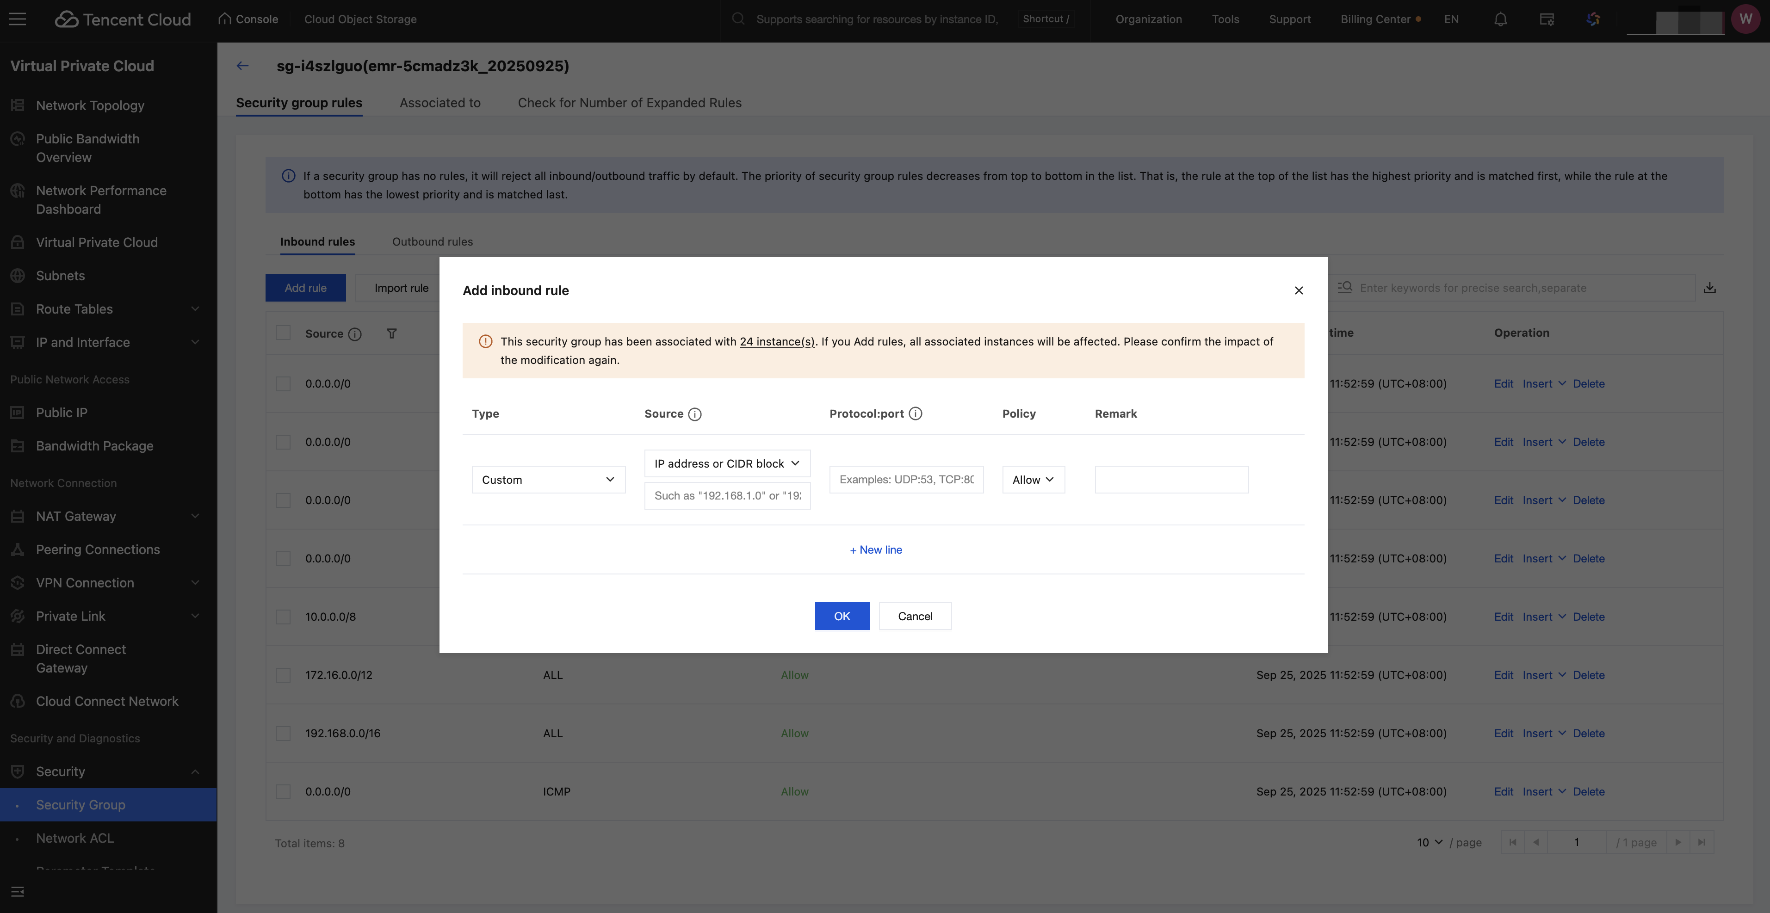This screenshot has height=913, width=1770.
Task: Click the download rules icon
Action: (x=1709, y=288)
